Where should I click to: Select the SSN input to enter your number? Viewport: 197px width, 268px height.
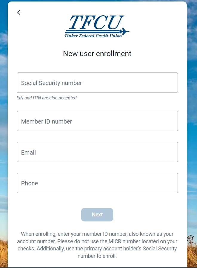pos(97,83)
